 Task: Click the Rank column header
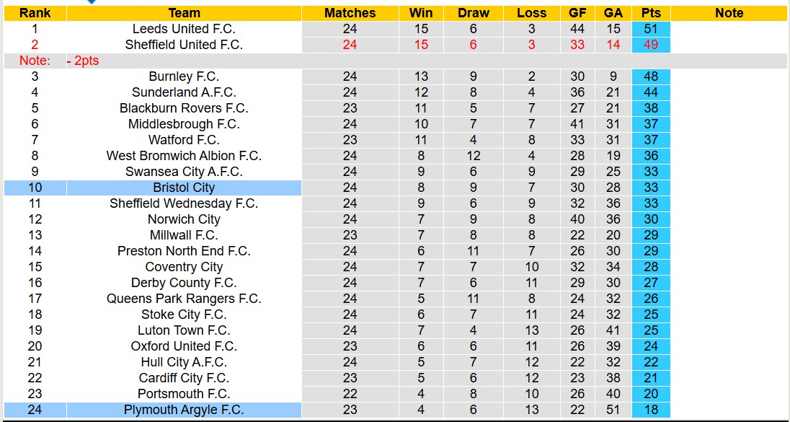pyautogui.click(x=35, y=13)
